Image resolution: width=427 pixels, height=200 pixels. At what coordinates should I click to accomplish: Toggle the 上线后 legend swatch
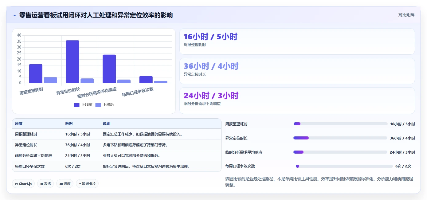point(98,105)
